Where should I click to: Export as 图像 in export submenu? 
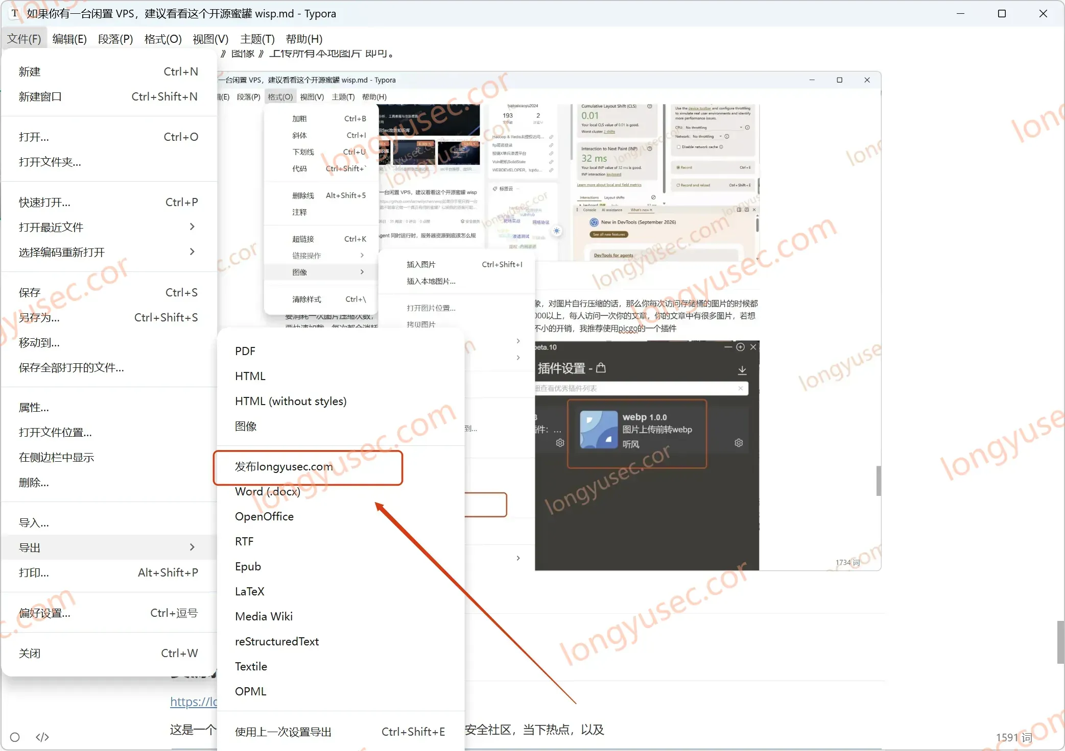pos(341,426)
